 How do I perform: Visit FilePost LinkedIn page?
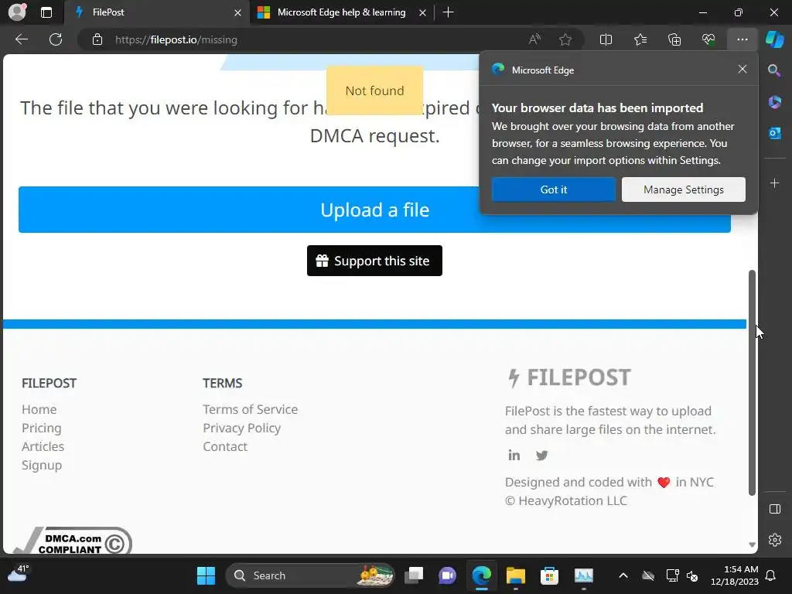(x=514, y=455)
